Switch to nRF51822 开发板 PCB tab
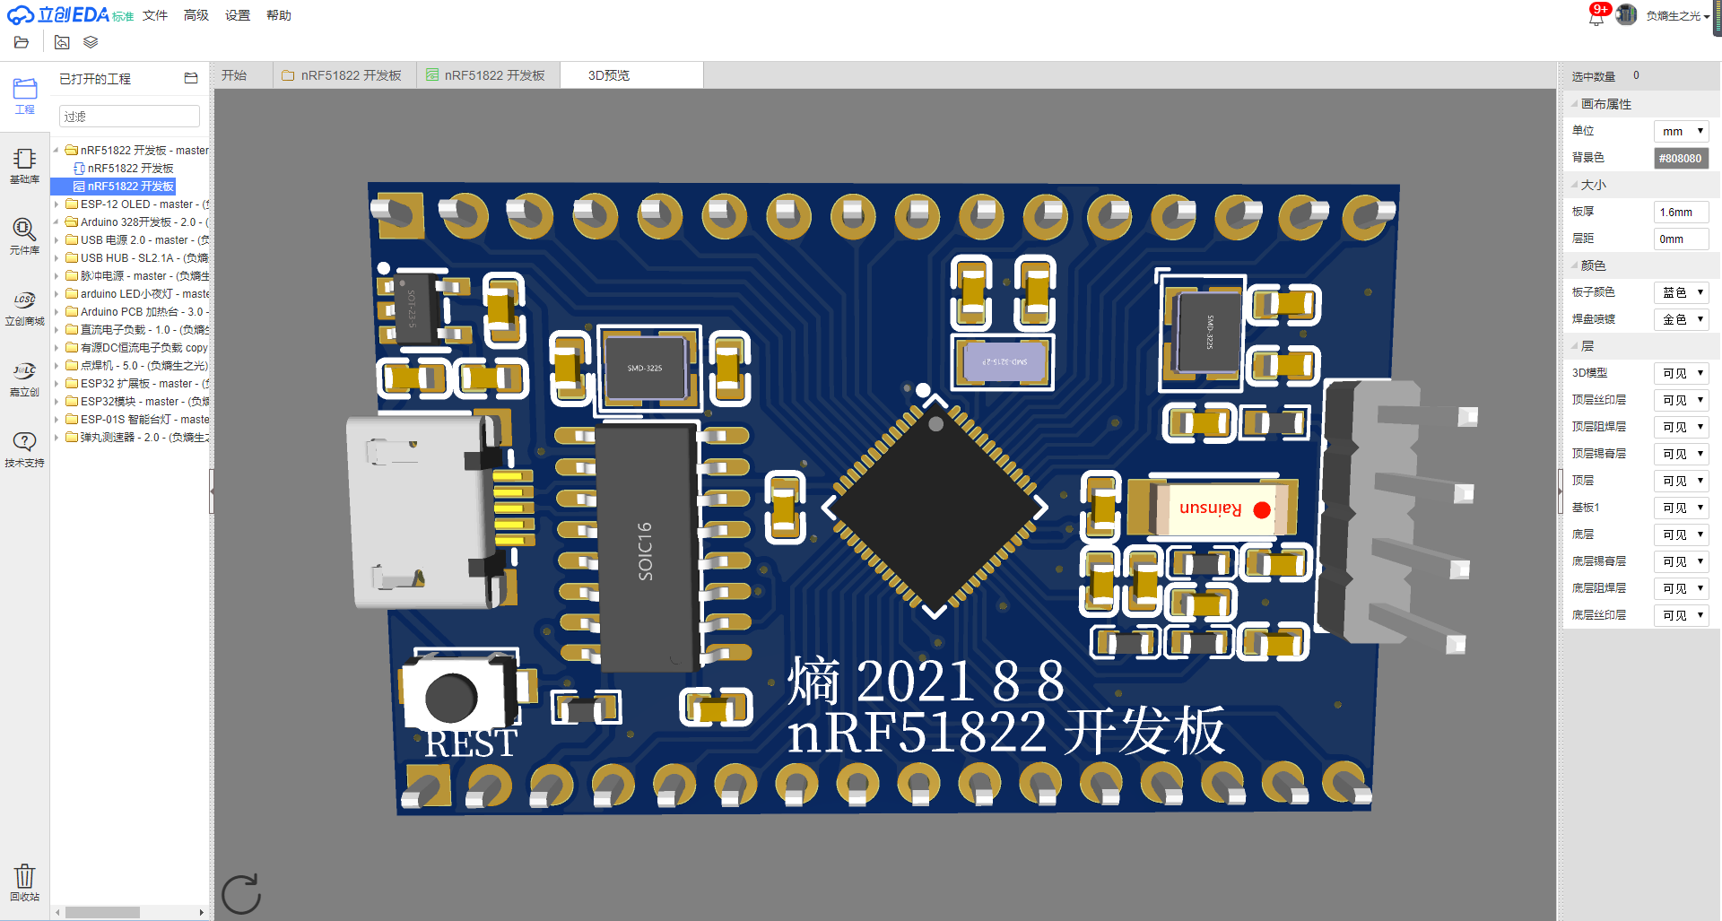1722x921 pixels. point(487,75)
